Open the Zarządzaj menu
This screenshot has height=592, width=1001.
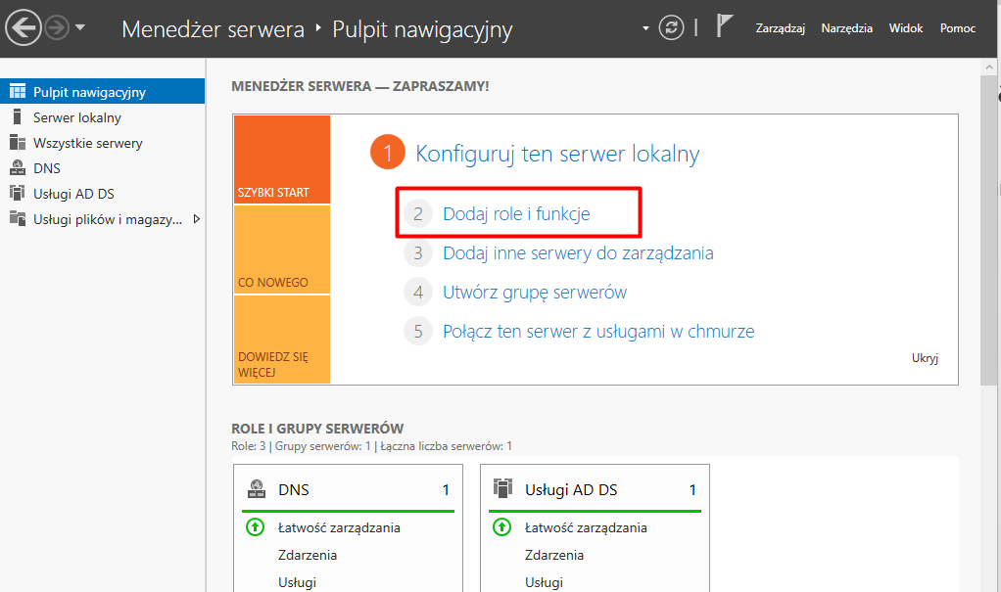pyautogui.click(x=780, y=28)
